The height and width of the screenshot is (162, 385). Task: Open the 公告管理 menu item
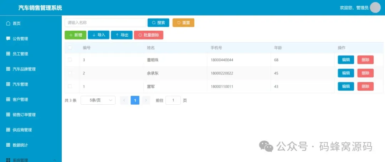31,39
